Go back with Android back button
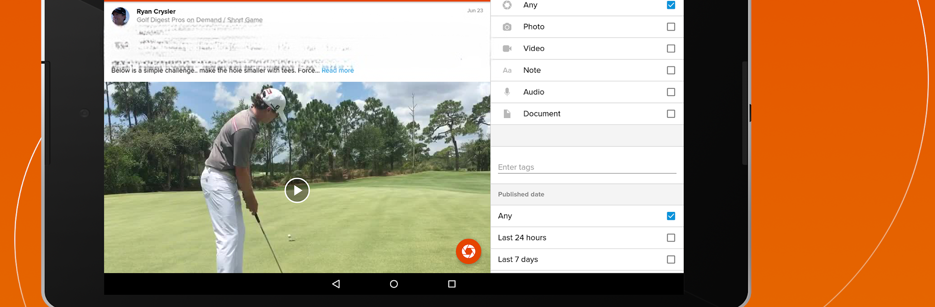The image size is (935, 307). tap(336, 284)
